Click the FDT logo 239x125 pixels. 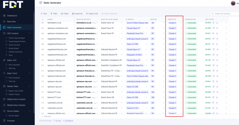[13, 4]
